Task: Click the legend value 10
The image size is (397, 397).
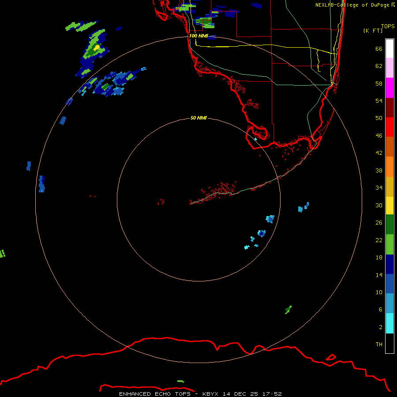Action: tap(379, 292)
